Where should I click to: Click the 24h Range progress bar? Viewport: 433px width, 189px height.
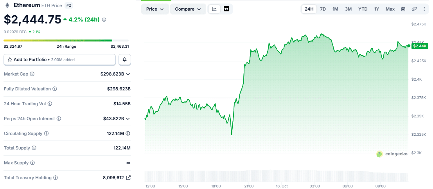click(66, 40)
